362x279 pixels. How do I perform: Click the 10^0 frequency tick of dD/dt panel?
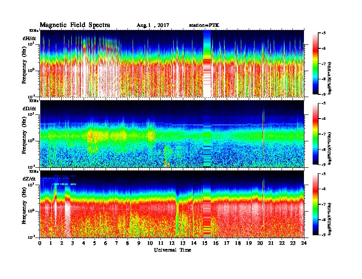click(32, 140)
